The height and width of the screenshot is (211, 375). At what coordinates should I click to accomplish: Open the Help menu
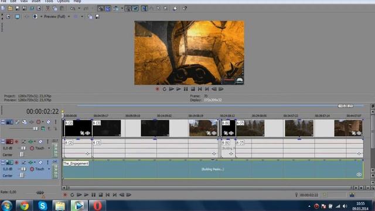[77, 1]
